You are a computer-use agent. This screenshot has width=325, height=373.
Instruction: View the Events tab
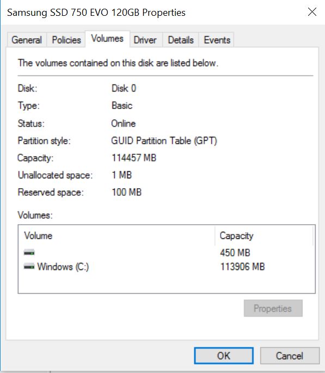point(217,40)
